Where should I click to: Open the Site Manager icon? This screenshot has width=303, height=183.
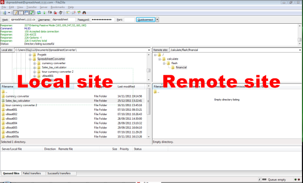[4, 13]
